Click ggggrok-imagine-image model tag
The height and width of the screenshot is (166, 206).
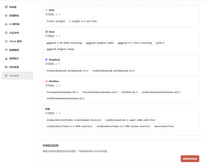(x=60, y=49)
